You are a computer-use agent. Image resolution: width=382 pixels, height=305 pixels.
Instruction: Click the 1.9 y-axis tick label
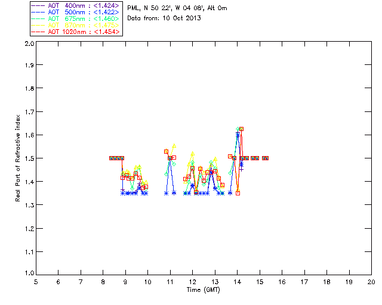point(29,65)
